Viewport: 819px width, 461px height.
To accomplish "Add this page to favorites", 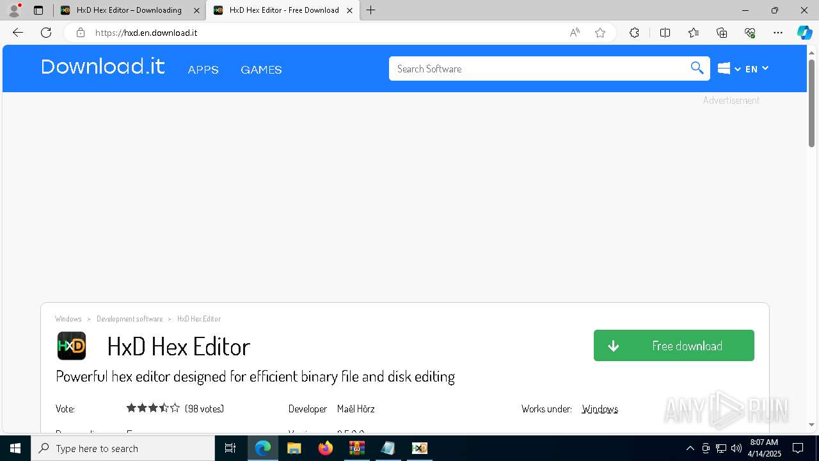I will coord(600,33).
